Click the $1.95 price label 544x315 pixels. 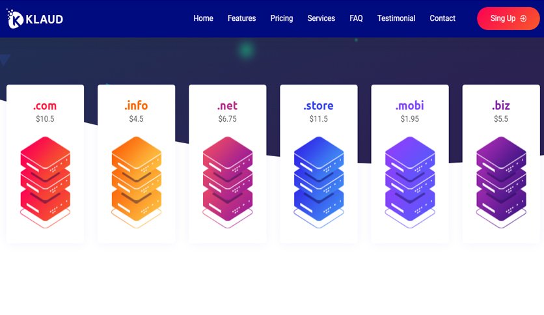410,119
